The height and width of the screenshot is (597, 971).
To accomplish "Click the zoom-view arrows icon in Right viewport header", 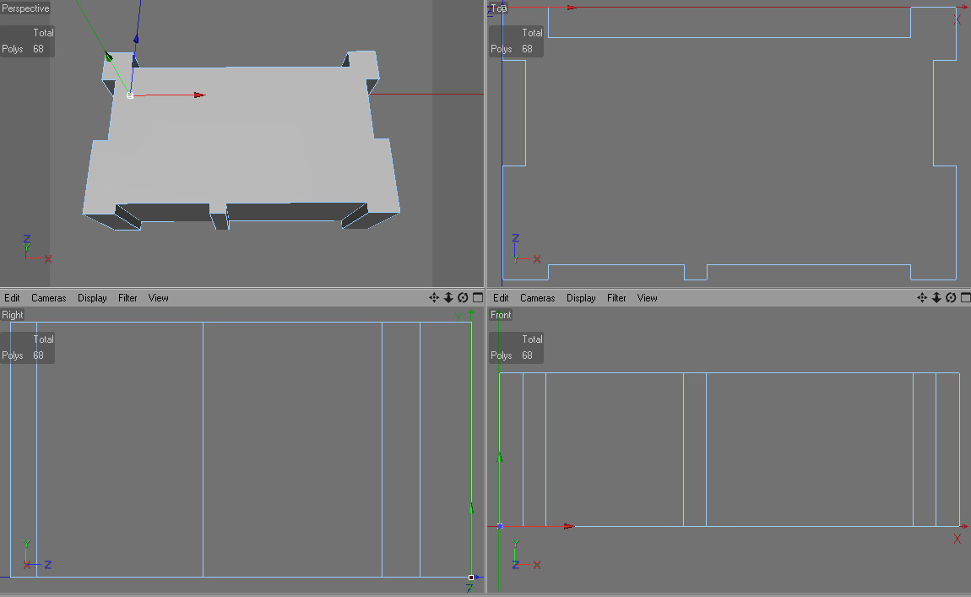I will [x=448, y=298].
